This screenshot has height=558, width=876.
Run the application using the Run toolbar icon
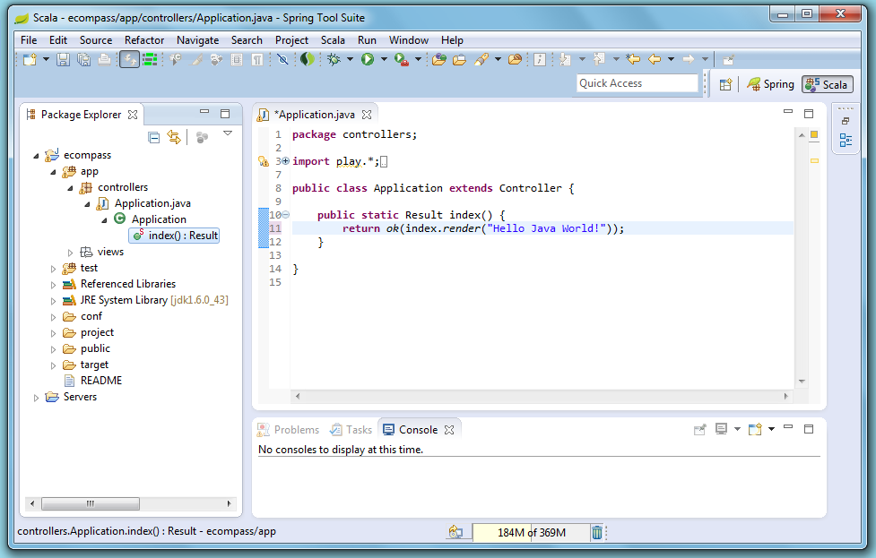[x=368, y=59]
